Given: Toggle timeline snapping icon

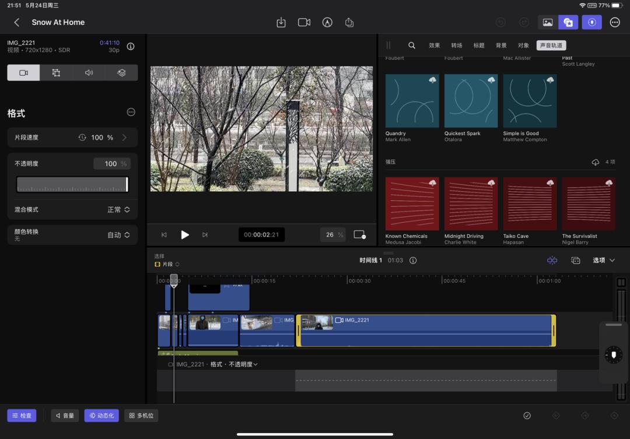Looking at the screenshot, I should (552, 261).
